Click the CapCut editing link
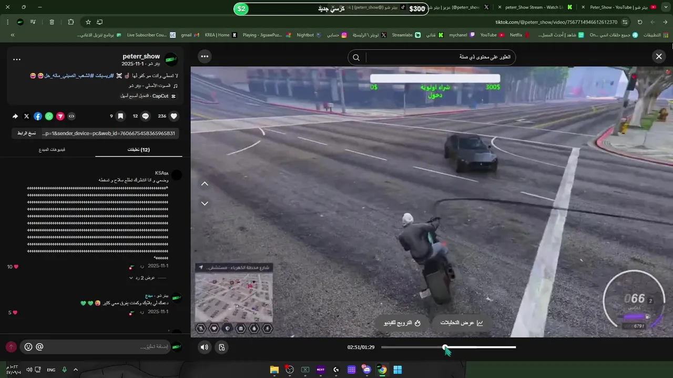The height and width of the screenshot is (378, 673). (x=148, y=96)
